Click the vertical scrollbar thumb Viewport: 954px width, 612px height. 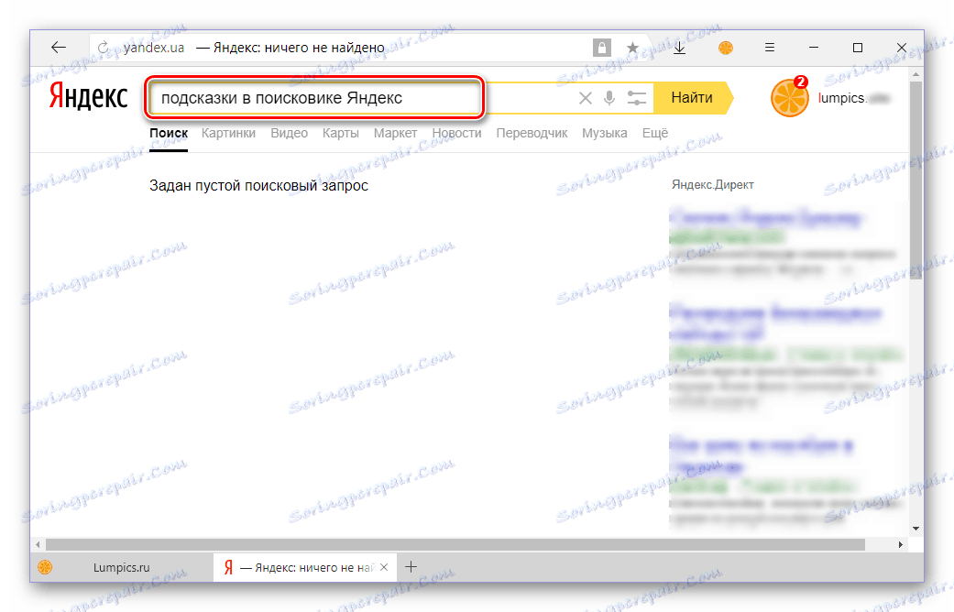tap(916, 179)
